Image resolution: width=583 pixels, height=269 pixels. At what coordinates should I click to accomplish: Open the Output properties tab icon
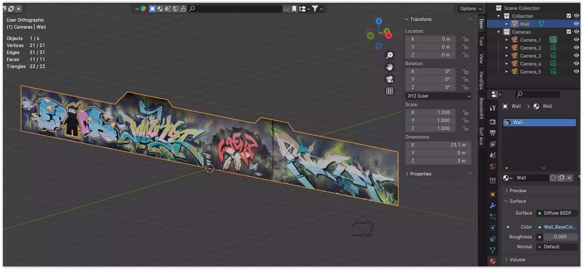tap(493, 133)
